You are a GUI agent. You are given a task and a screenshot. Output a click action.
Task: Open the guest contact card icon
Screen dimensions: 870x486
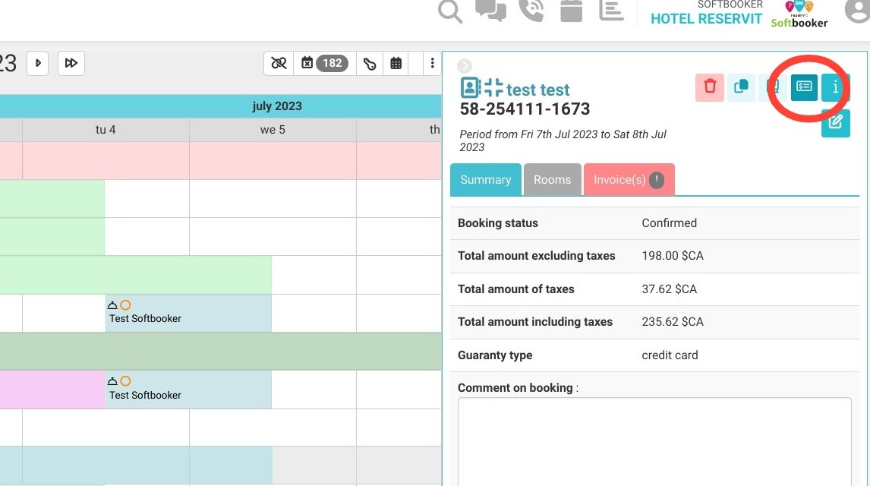[471, 87]
